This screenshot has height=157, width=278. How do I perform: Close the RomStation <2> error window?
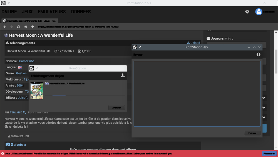(x=259, y=47)
